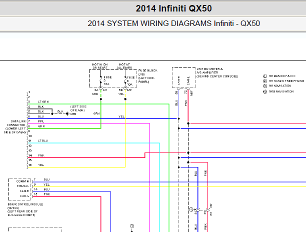306x232 pixels.
Task: Click the "YEL" label at data link pin 16
Action: (x=41, y=165)
